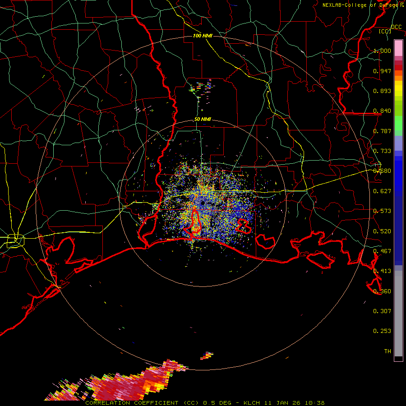Screen dimensions: 406x406
Task: Click the 0.467 color scale label
Action: (382, 251)
